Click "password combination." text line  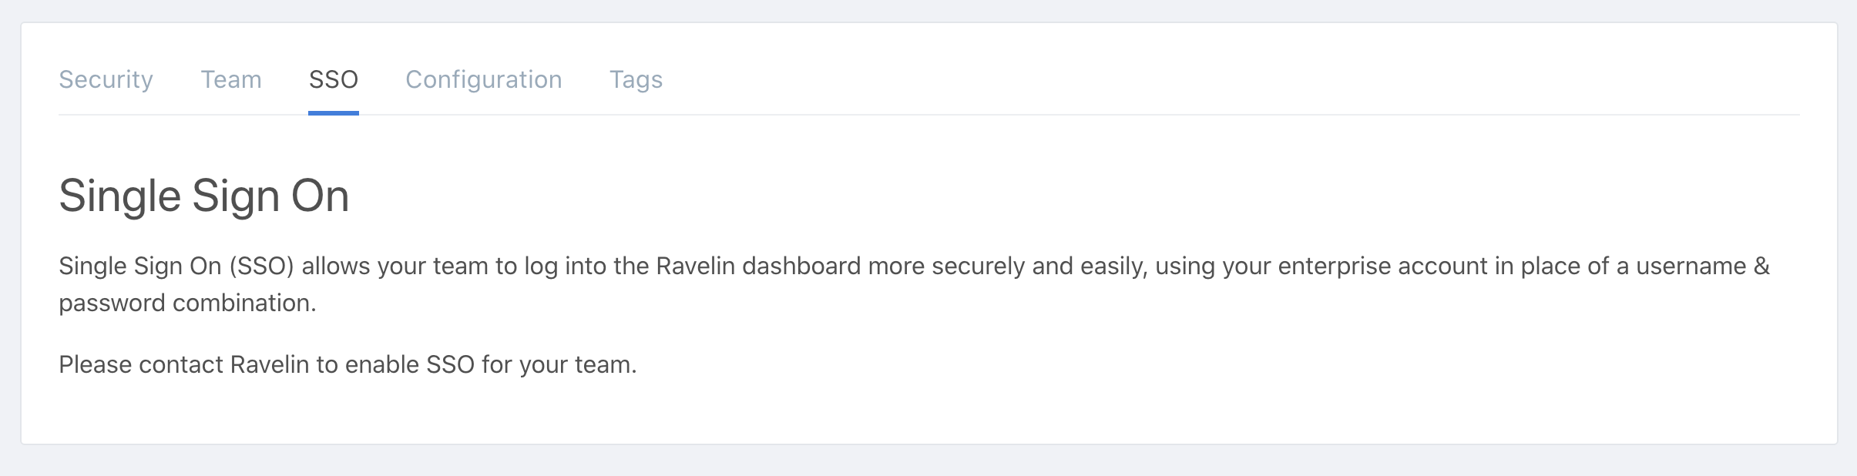(187, 303)
